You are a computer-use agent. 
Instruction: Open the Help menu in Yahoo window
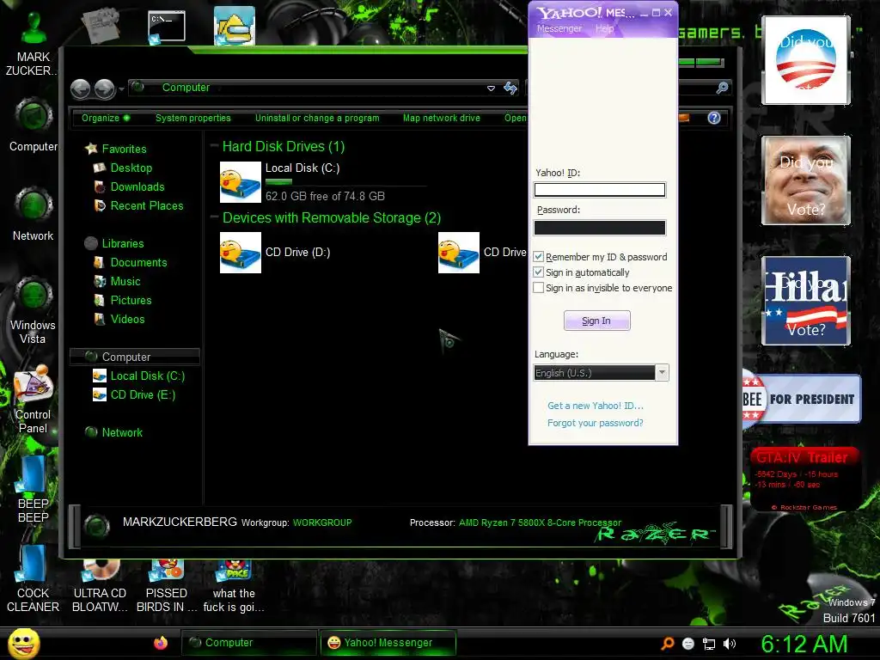point(604,28)
